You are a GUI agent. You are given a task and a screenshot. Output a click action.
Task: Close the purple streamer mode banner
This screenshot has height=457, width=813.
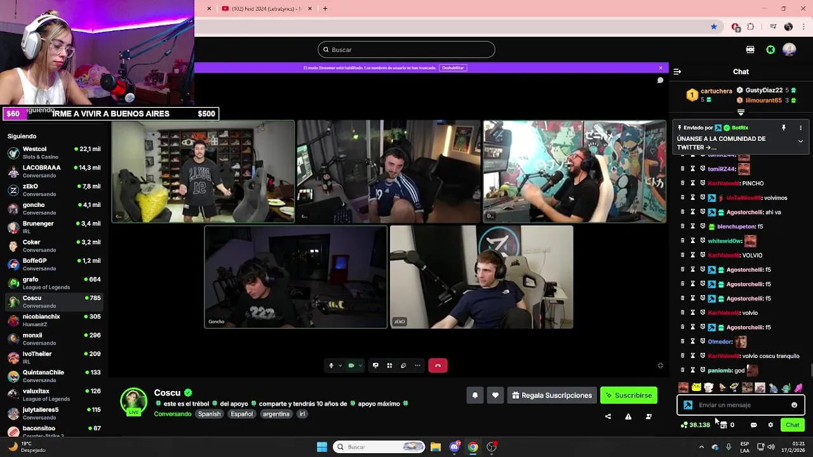click(661, 68)
